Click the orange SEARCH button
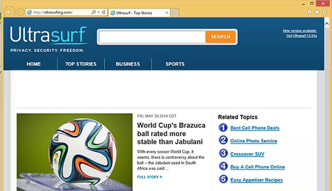Image resolution: width=332 pixels, height=191 pixels. point(220,37)
